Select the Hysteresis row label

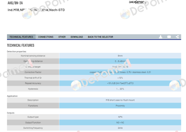click(33, 89)
